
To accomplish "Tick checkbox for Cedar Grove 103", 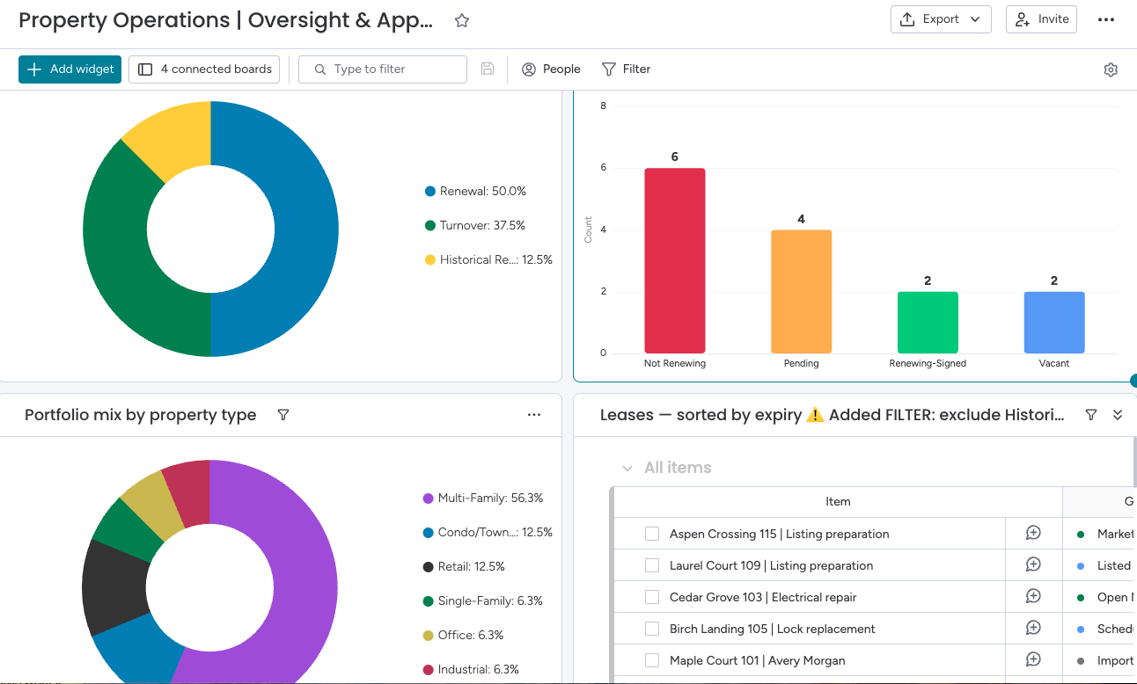I will pos(652,597).
